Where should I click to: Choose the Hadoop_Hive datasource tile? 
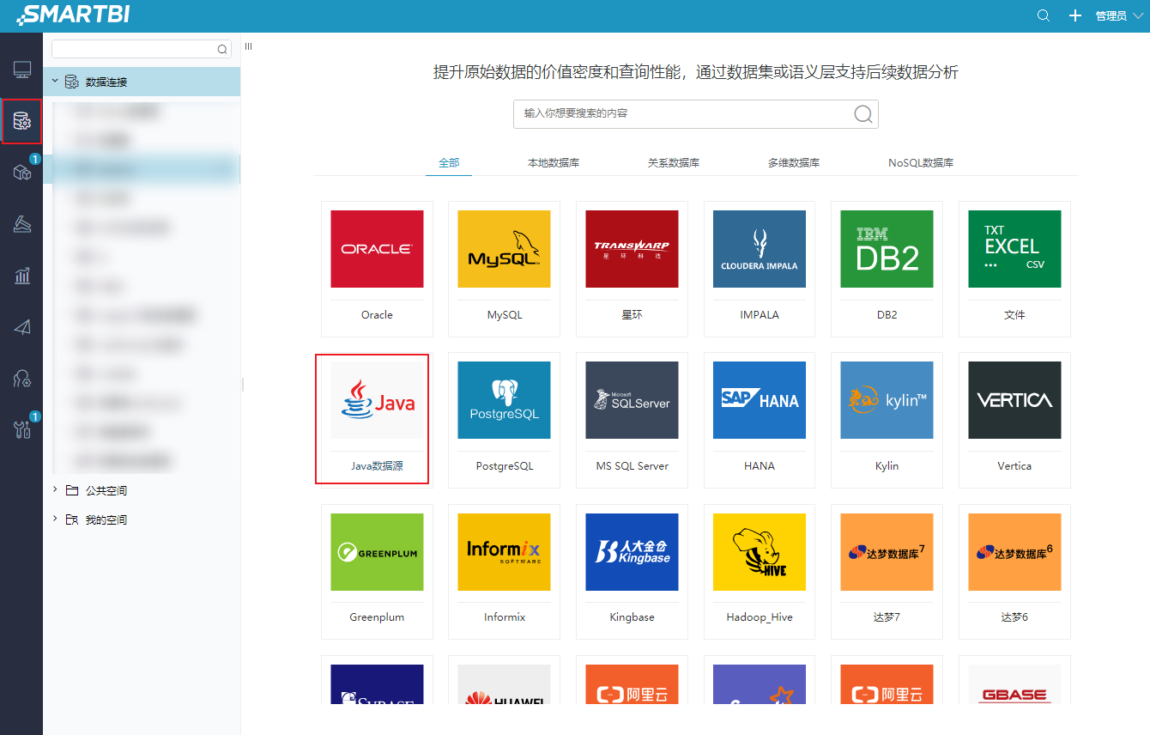coord(760,571)
